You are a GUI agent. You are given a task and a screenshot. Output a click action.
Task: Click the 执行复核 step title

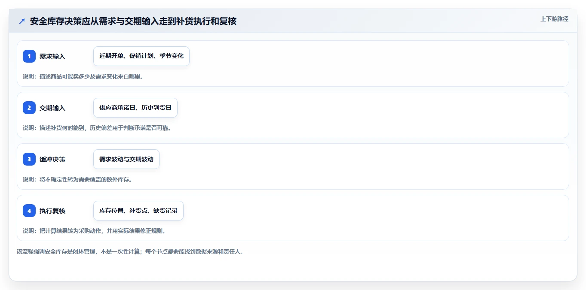52,211
